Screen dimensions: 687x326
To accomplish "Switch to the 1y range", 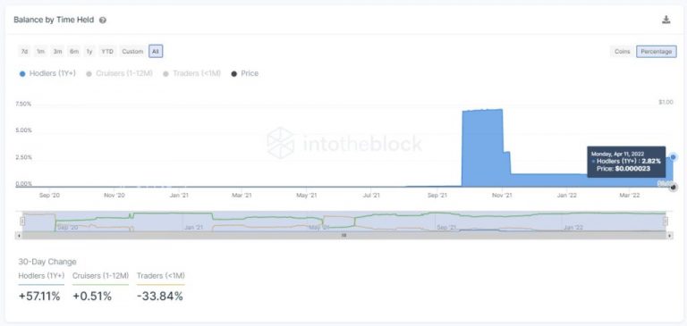I will click(89, 52).
